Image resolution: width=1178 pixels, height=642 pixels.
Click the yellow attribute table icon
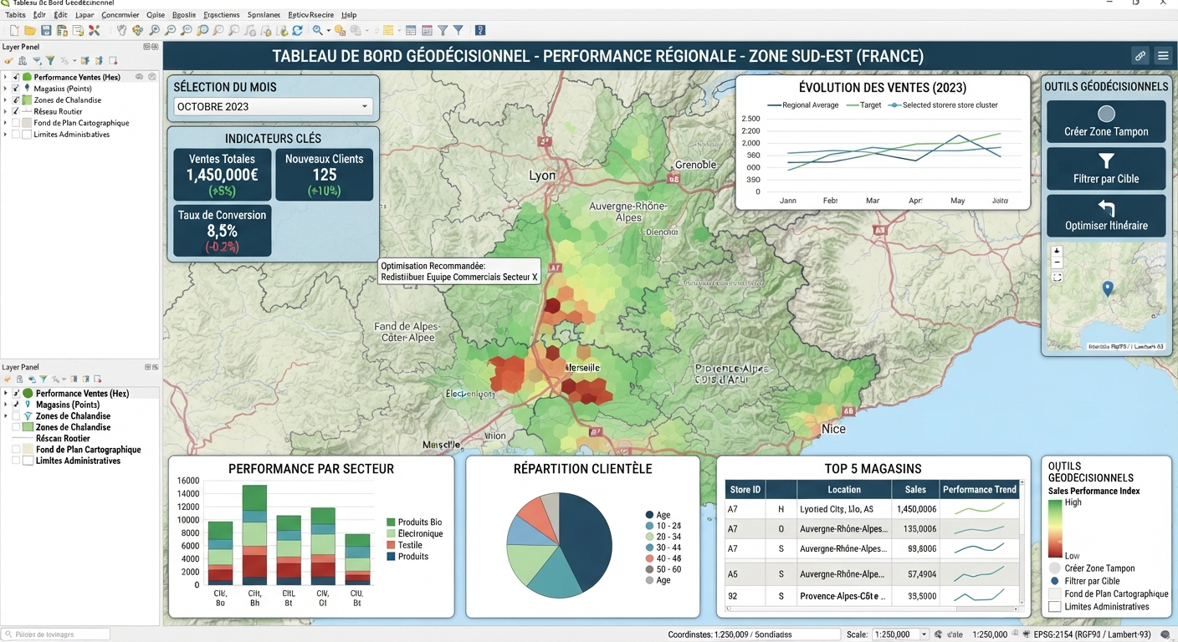pyautogui.click(x=388, y=30)
